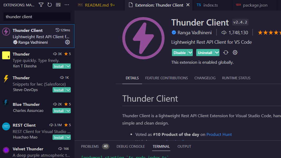Open the RUNTIME STATUS tab
Image resolution: width=281 pixels, height=158 pixels.
point(236,78)
